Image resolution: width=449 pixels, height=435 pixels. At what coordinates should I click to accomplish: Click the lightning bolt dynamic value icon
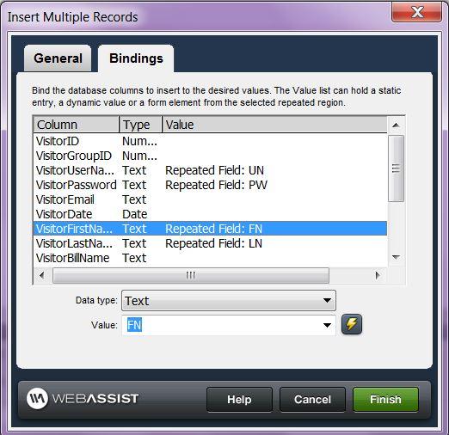[352, 324]
